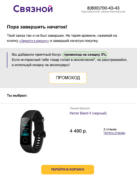Screen dimensions: 137x177
Task: Select the phone number 8(800)700-43-43
Action: pos(103,8)
